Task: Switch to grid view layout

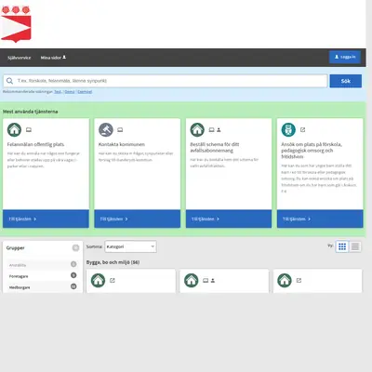Action: tap(342, 246)
